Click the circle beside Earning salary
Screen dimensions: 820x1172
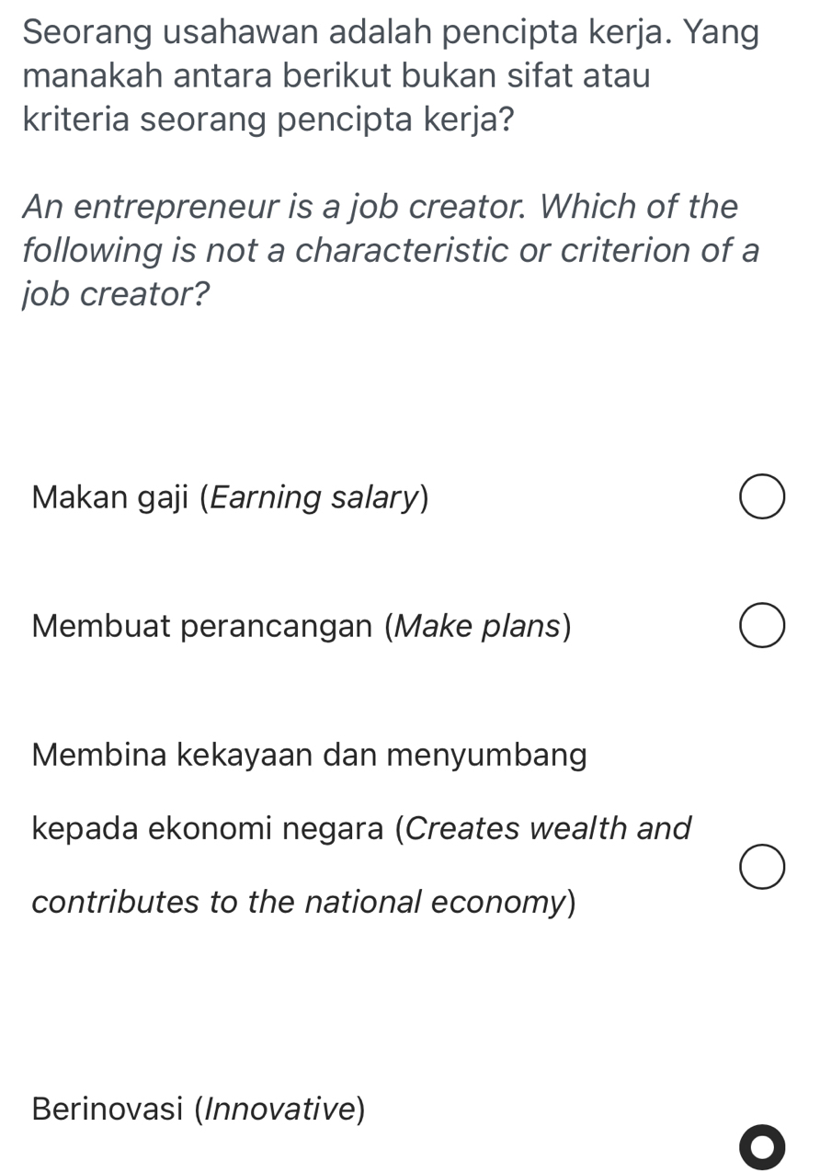pos(762,496)
